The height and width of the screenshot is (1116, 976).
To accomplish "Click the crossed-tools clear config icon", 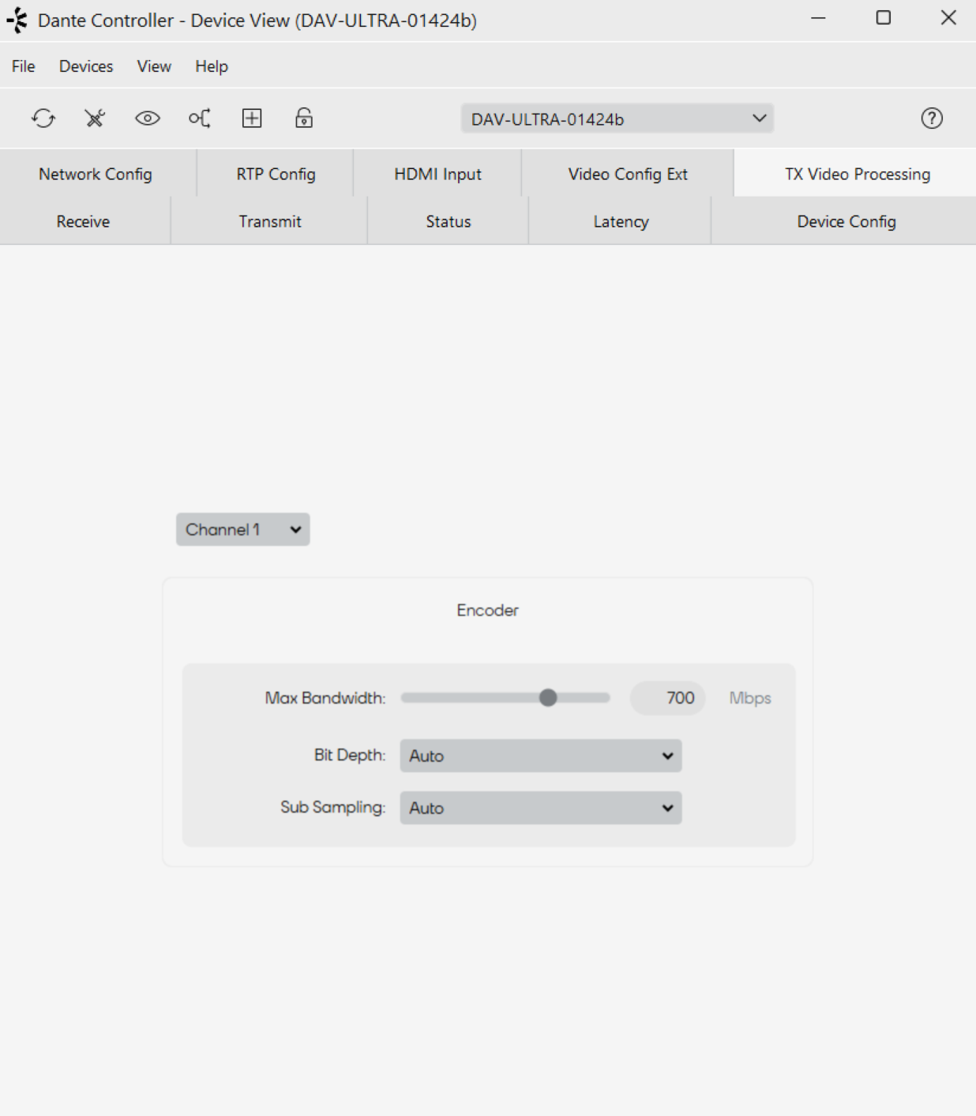I will coord(95,118).
